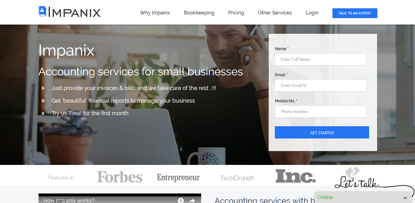This screenshot has width=415, height=203.
Task: Go to the Pricing page
Action: point(236,13)
